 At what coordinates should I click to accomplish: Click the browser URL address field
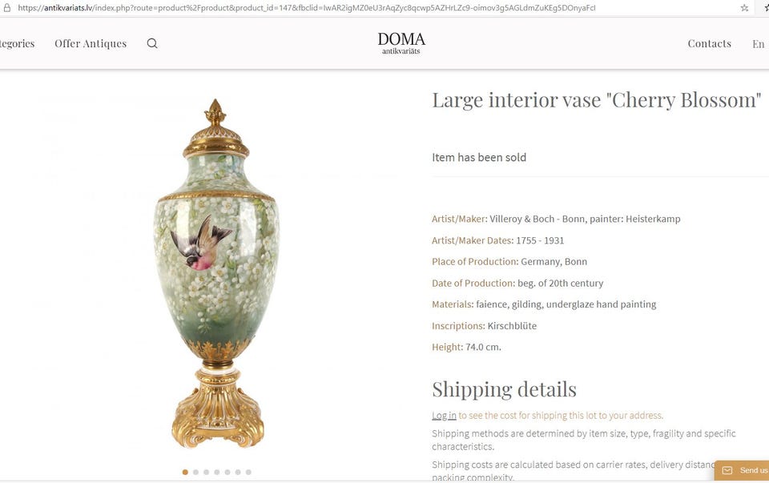pos(372,8)
